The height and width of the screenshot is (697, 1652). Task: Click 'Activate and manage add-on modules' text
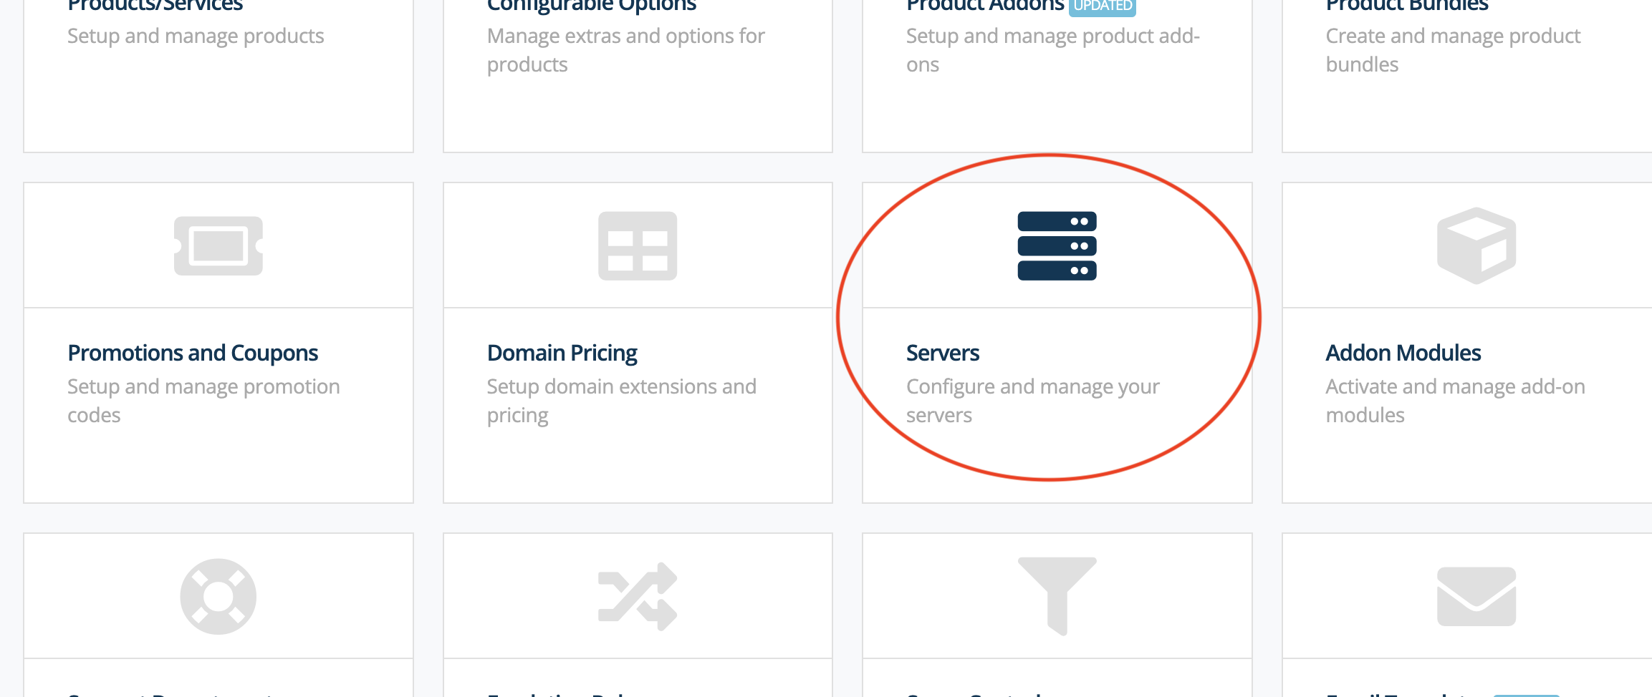pyautogui.click(x=1456, y=401)
